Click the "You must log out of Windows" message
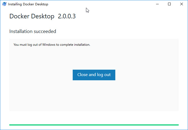The image size is (188, 130). coord(52,45)
